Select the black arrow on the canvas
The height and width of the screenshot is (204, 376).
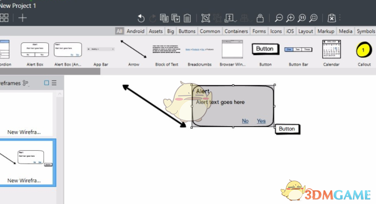coord(154,106)
